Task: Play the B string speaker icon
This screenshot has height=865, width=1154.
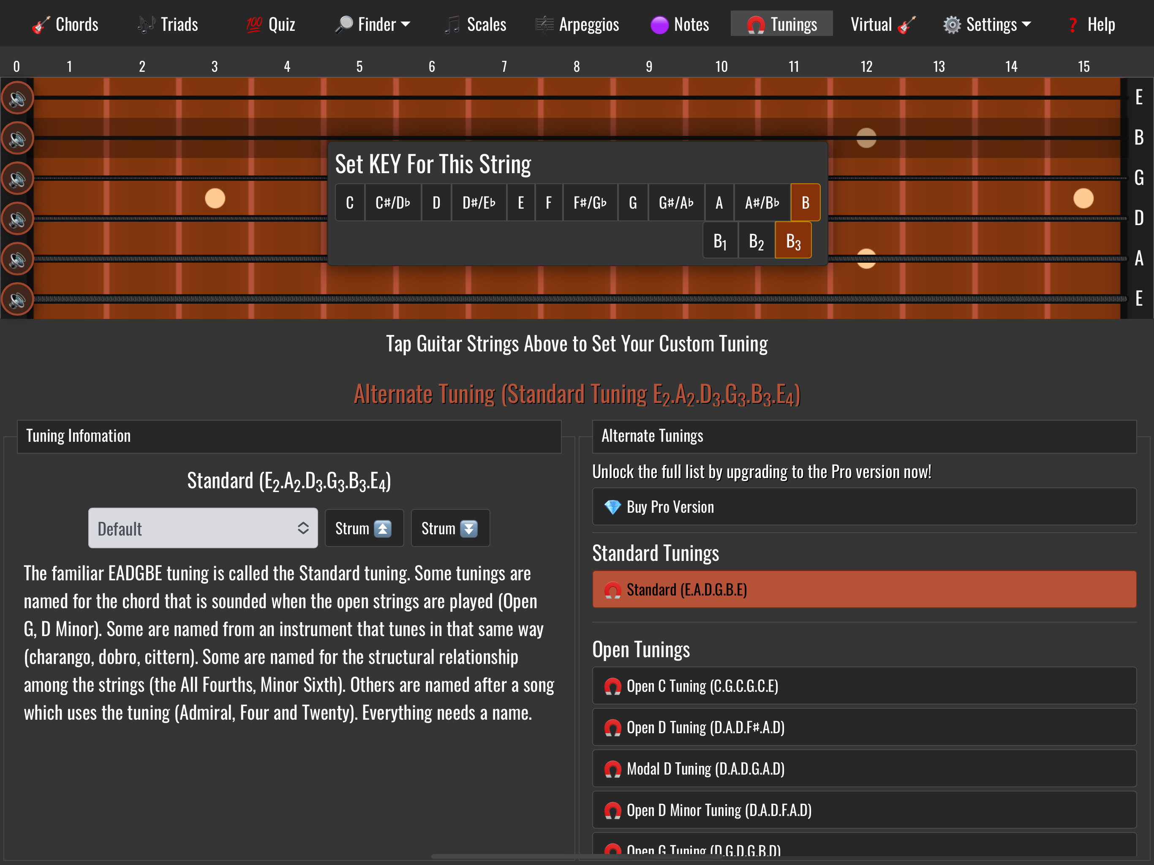Action: tap(17, 138)
